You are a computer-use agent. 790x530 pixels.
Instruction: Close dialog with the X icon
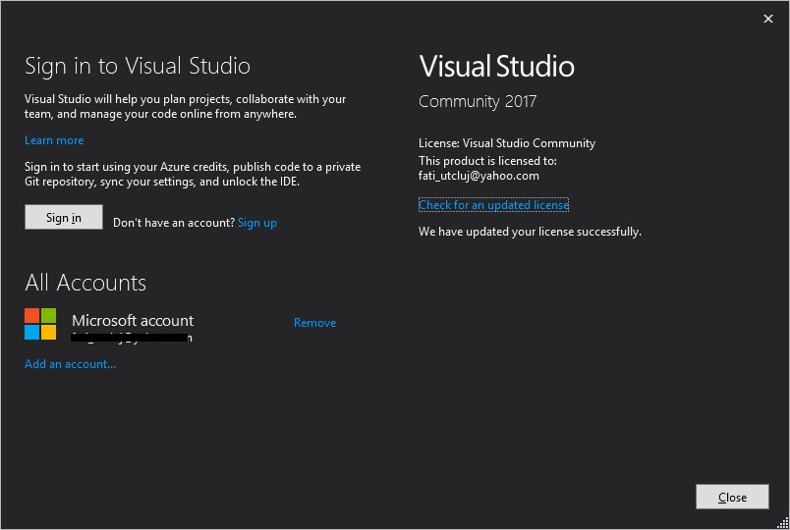coord(767,19)
